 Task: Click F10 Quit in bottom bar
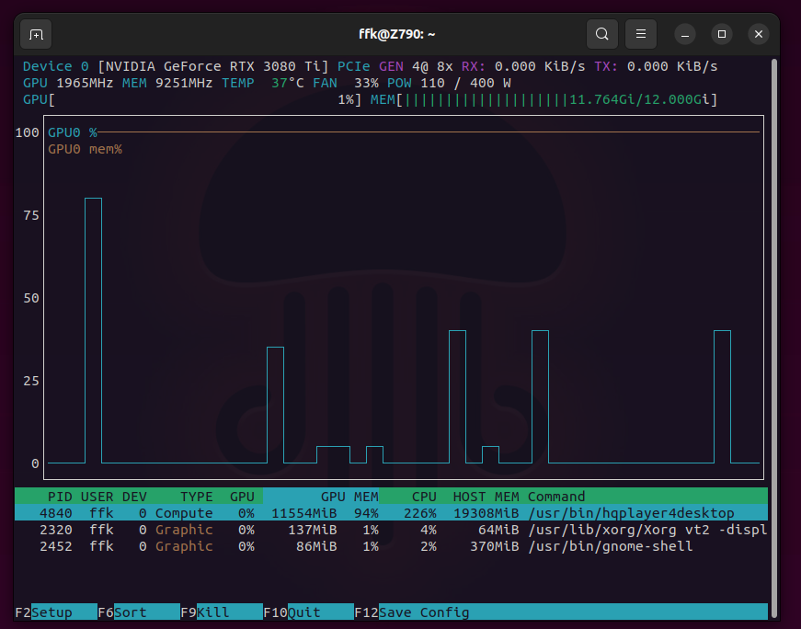click(x=303, y=612)
